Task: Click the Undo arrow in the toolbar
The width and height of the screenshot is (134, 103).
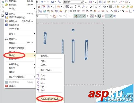Action: 42,2
